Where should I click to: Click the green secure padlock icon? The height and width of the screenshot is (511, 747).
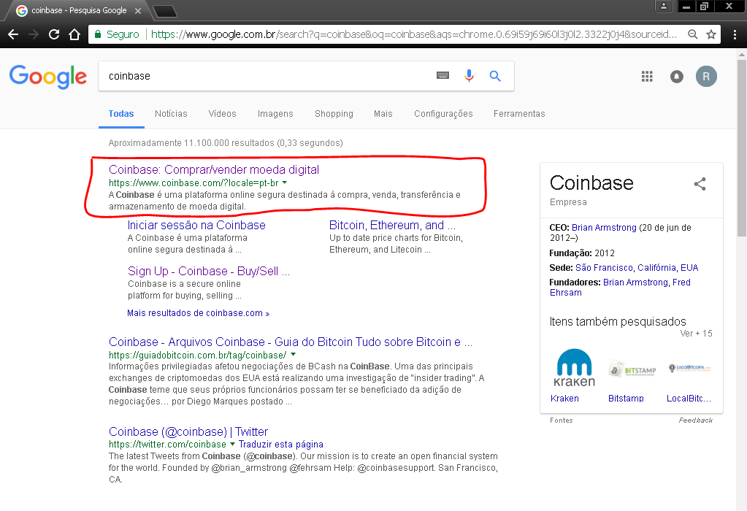click(x=98, y=34)
